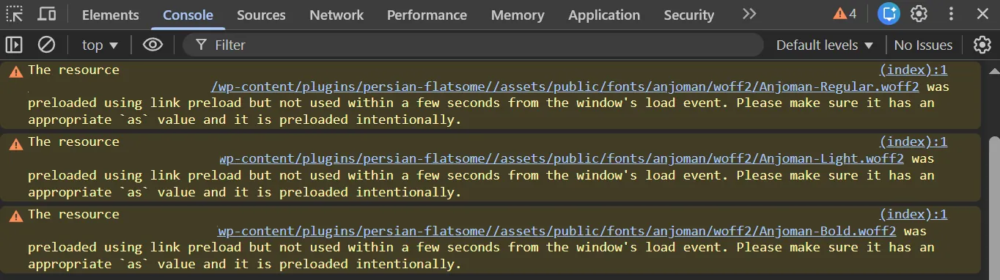
Task: Focus the console Filter input field
Action: [x=473, y=45]
